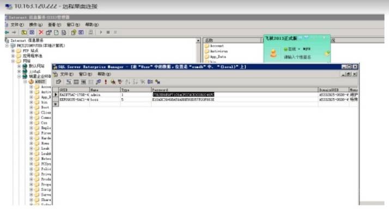The image size is (389, 209).
Task: Open the 窗口 menu in SQL Enterprise Manager
Action: click(86, 74)
